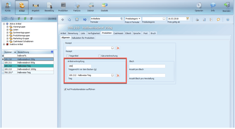Image resolution: width=235 pixels, height=129 pixels.
Task: Open the Bestellung module
Action: (x=49, y=7)
